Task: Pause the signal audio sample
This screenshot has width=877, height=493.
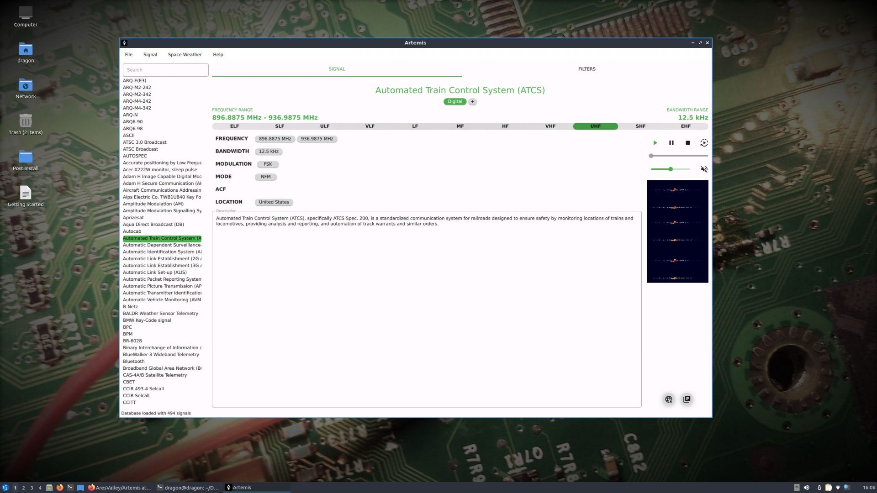Action: (671, 143)
